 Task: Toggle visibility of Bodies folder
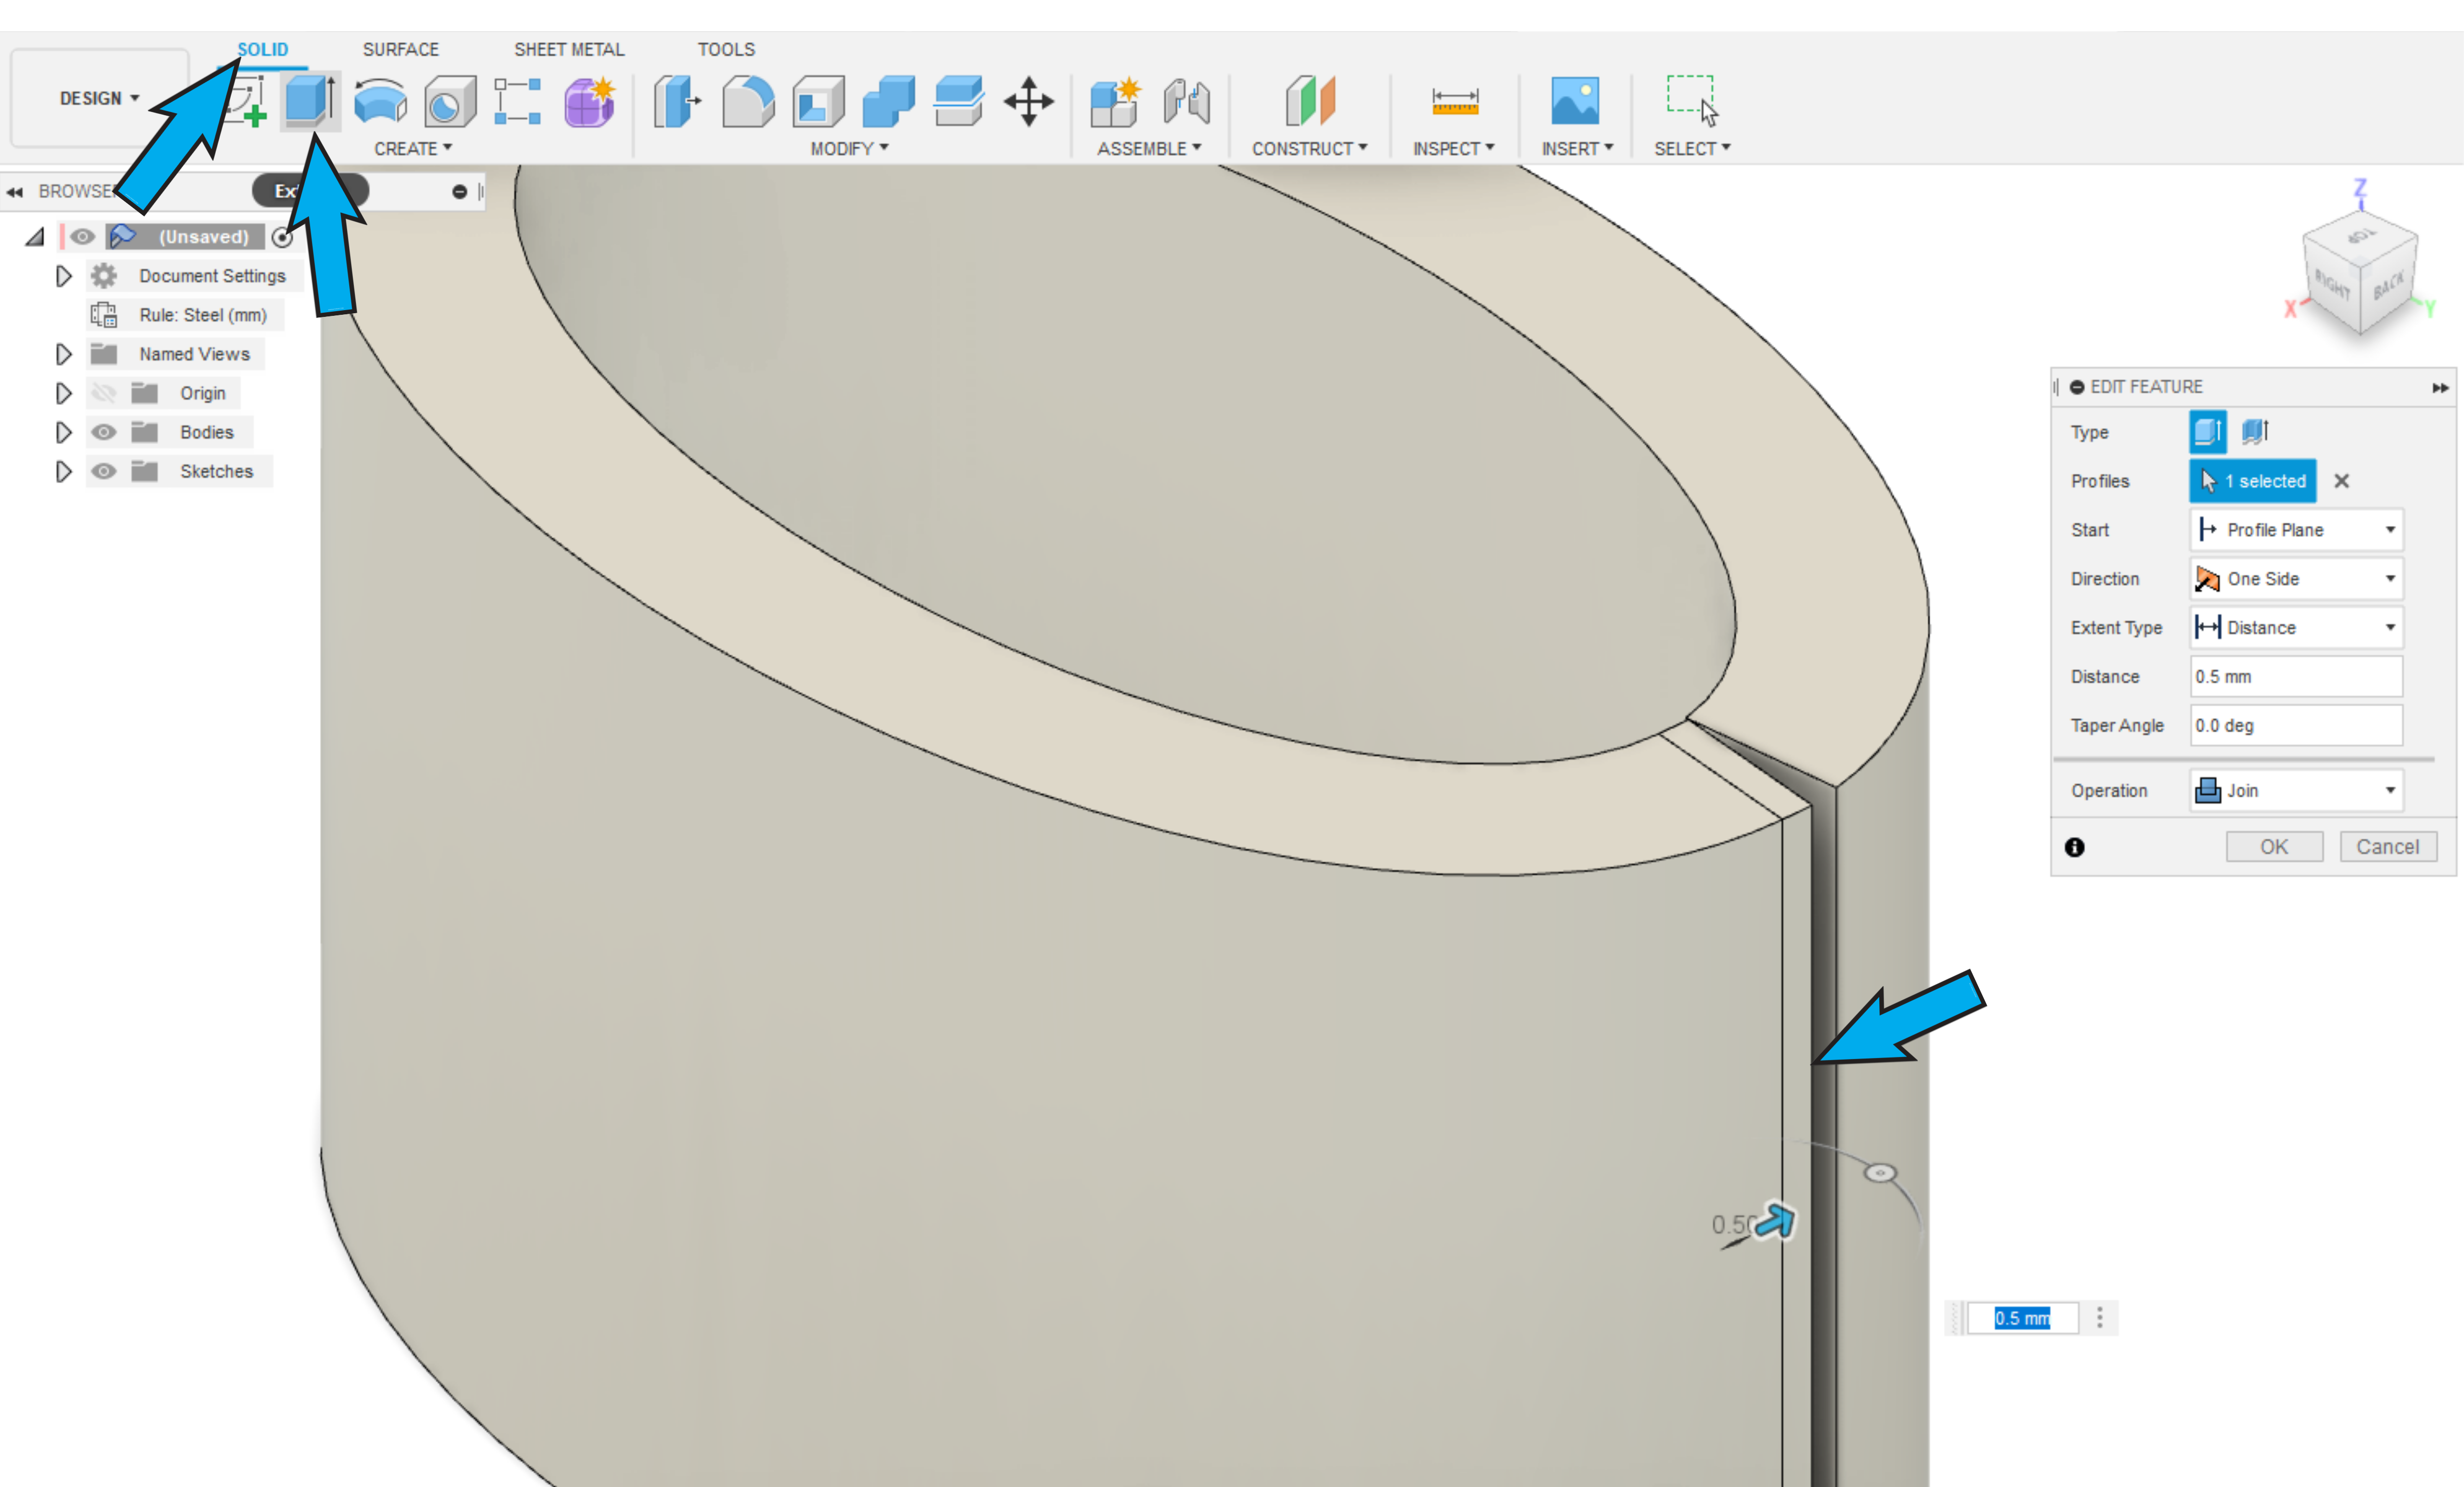pyautogui.click(x=103, y=432)
